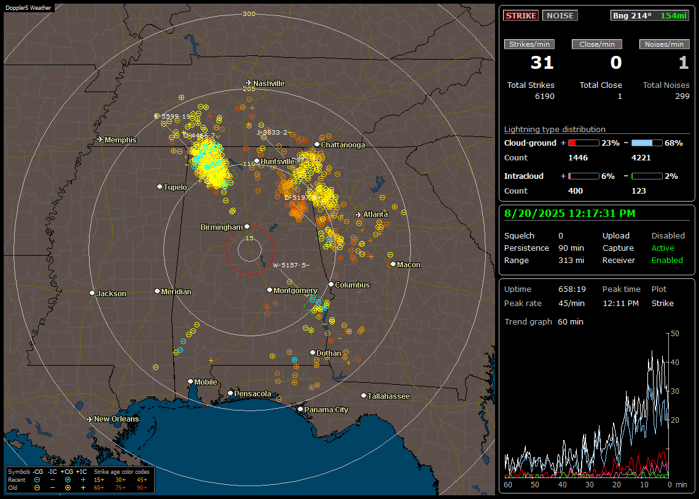Toggle the Upload Disabled status
This screenshot has width=699, height=499.
pos(668,235)
